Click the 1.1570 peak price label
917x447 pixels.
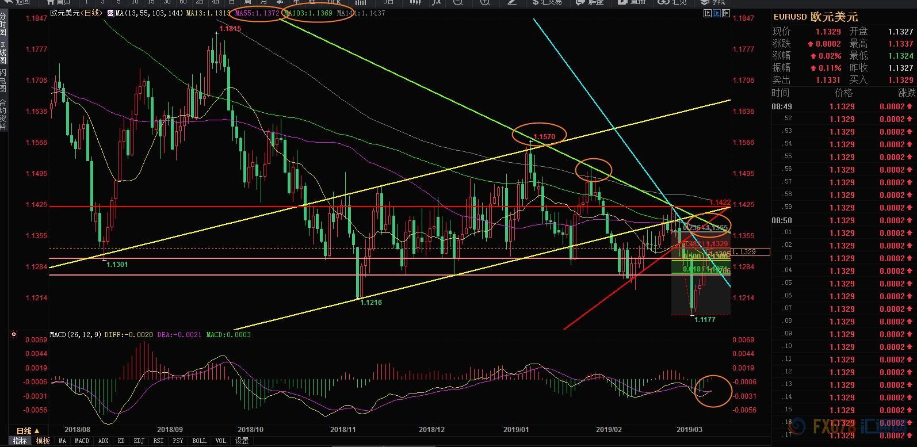(x=544, y=136)
